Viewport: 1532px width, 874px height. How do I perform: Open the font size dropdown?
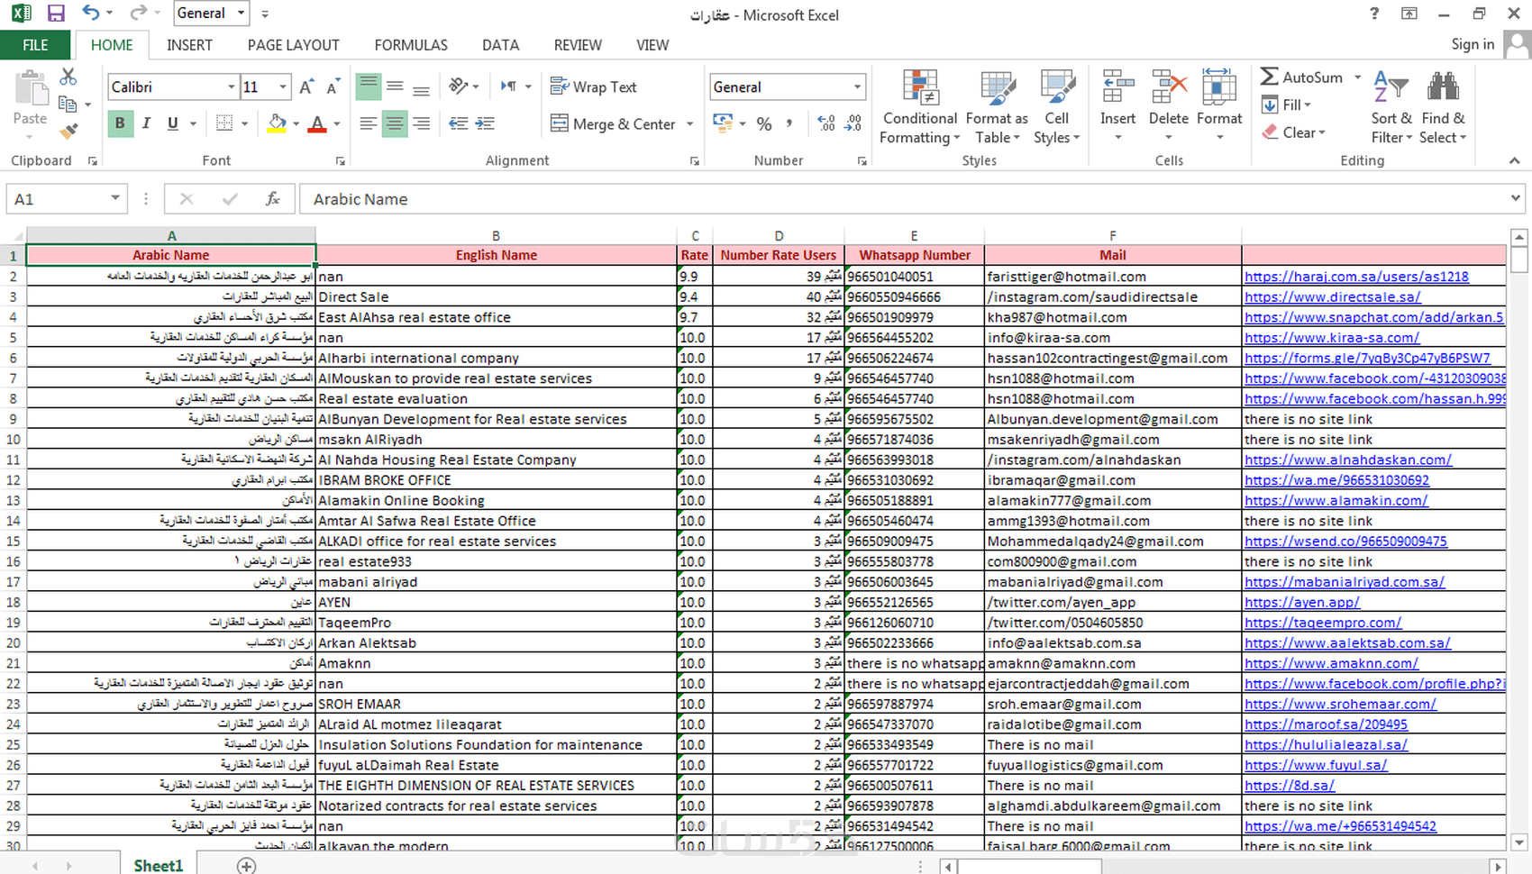pos(283,87)
